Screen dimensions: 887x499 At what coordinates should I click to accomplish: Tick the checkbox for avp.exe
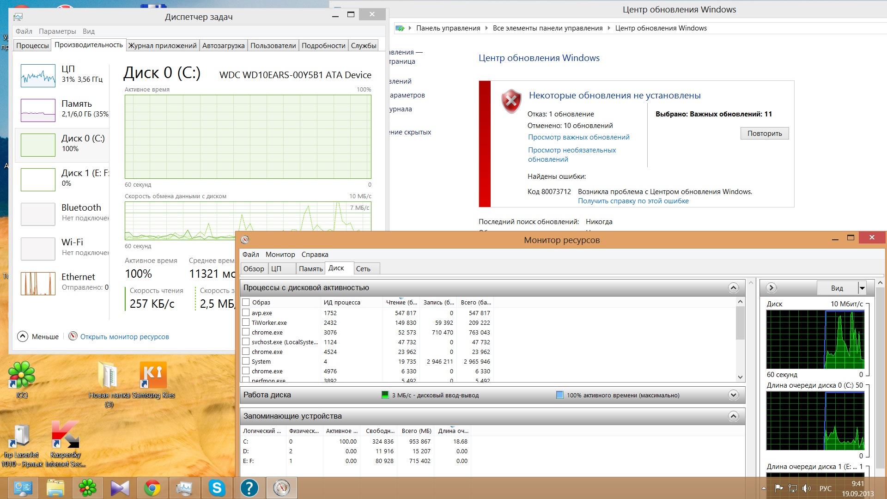pos(246,313)
